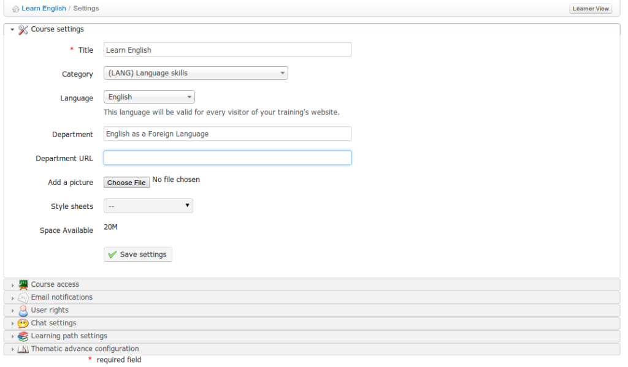Open the Category dropdown

click(196, 74)
